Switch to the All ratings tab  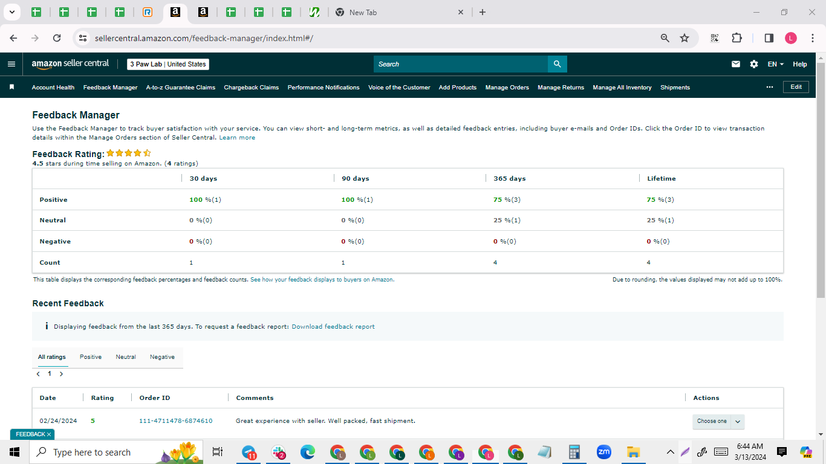click(52, 357)
